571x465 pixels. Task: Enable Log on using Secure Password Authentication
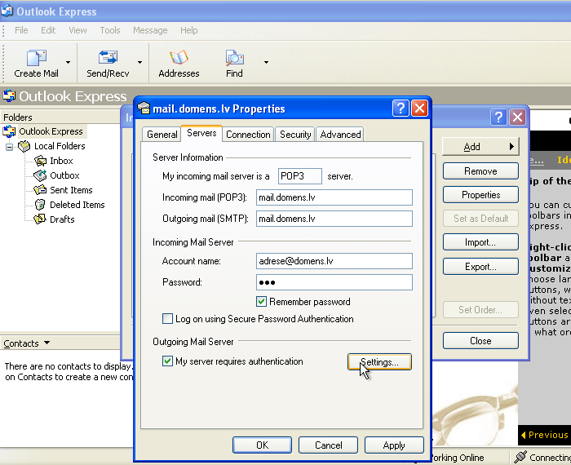click(x=168, y=319)
